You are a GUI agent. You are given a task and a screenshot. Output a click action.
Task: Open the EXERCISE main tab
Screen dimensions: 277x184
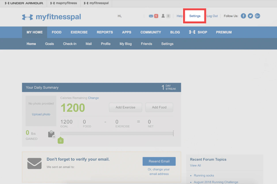(x=79, y=32)
